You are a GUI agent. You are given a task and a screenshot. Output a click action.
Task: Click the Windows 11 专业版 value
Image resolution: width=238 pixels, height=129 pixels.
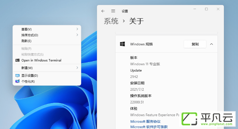[x=145, y=64]
